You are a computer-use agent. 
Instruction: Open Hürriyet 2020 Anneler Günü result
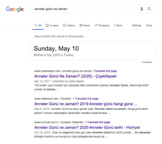tap(87, 127)
